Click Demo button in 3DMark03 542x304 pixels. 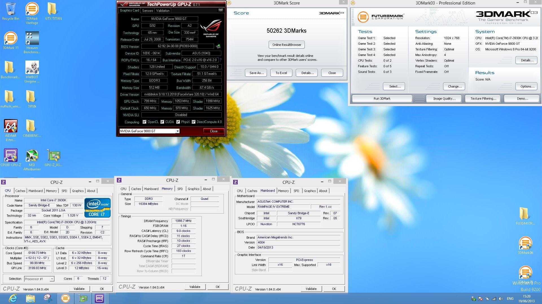pyautogui.click(x=522, y=99)
